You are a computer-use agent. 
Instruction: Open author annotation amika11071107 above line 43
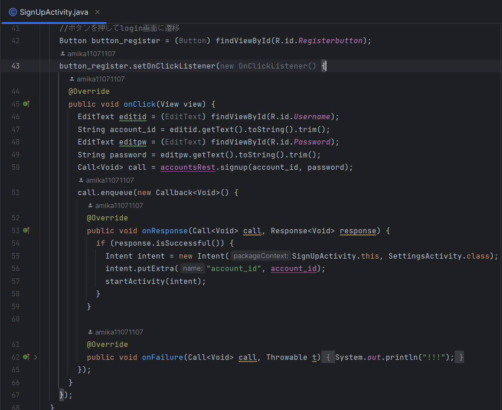(91, 53)
